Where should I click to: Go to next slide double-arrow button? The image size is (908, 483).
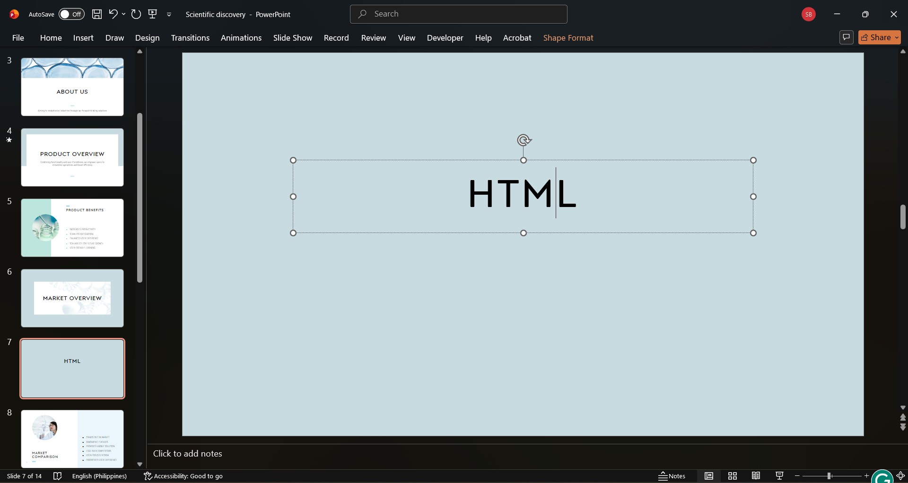pos(903,427)
